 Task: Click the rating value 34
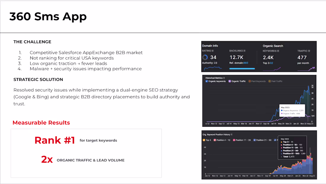pyautogui.click(x=213, y=57)
